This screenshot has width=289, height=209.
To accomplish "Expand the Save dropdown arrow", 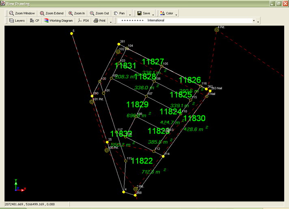I will (153, 13).
